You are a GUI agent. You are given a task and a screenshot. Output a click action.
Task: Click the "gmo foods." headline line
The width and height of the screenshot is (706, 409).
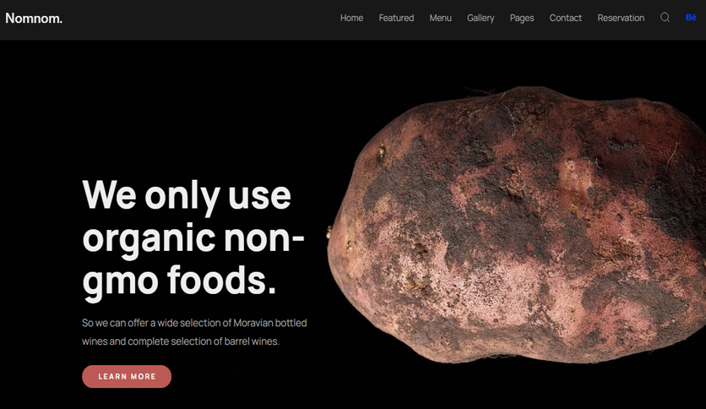pos(179,281)
